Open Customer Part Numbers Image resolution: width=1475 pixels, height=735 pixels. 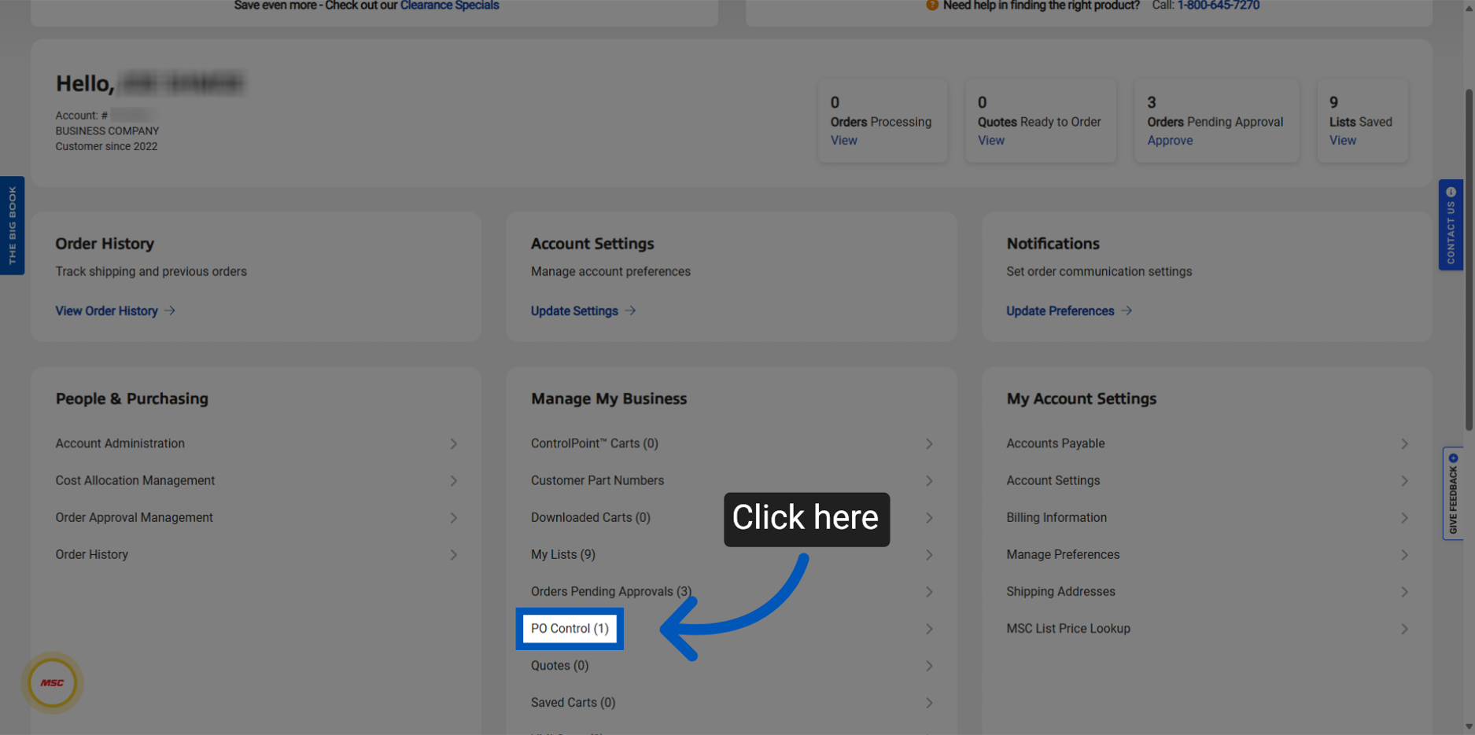click(x=597, y=480)
